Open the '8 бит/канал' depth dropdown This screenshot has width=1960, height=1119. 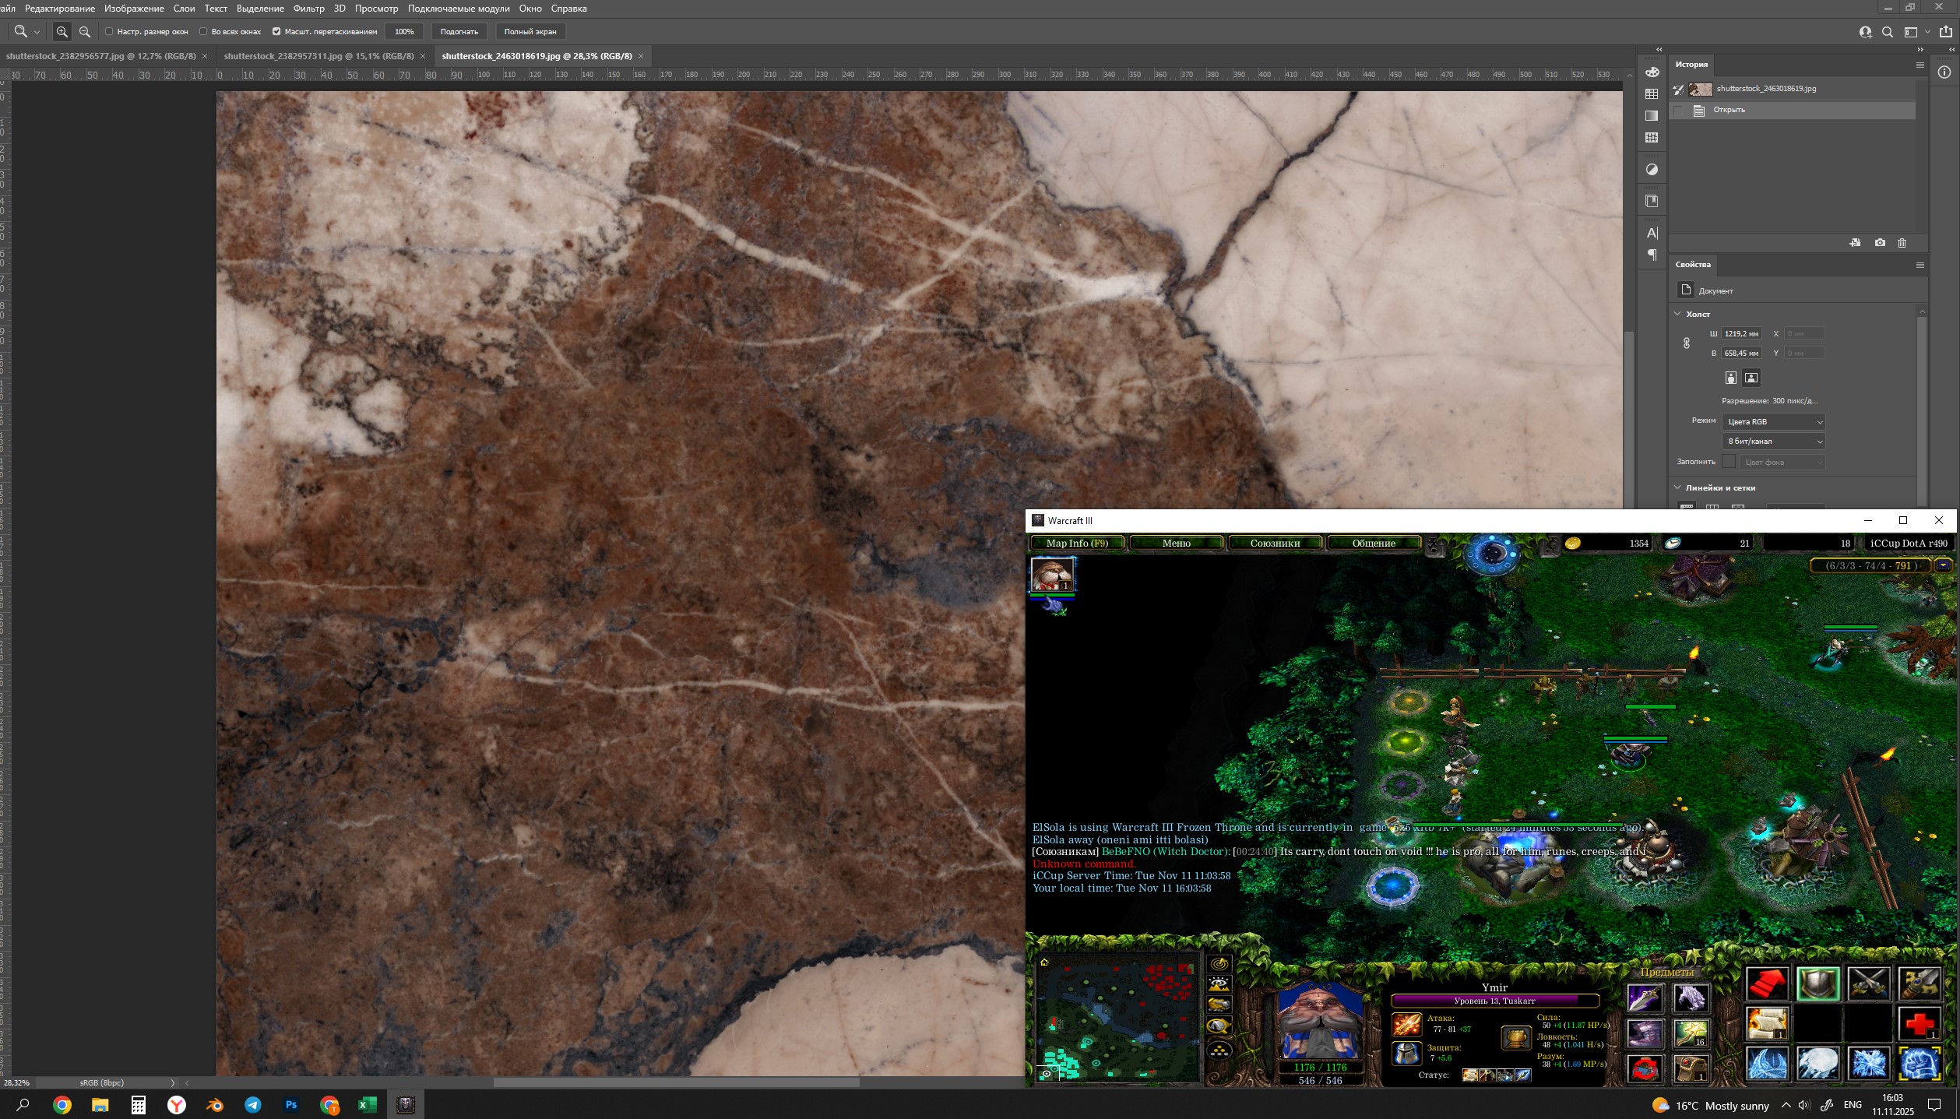1773,441
